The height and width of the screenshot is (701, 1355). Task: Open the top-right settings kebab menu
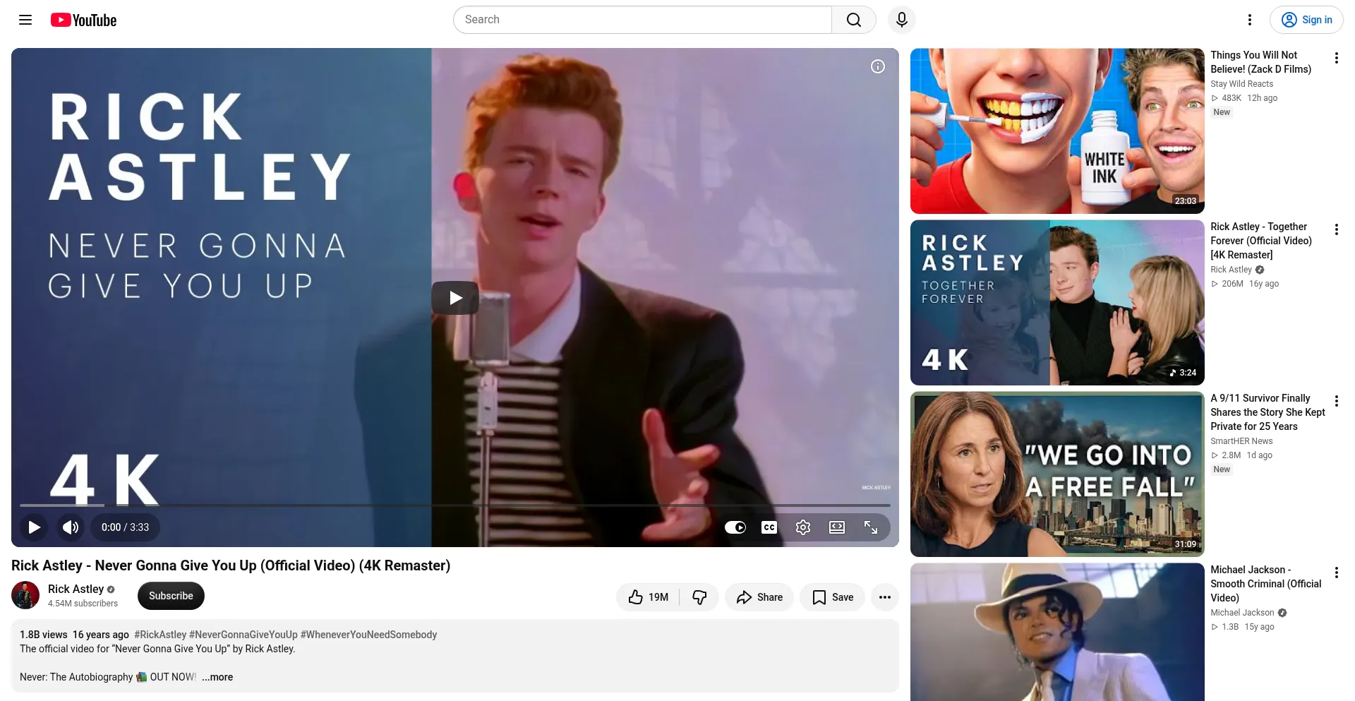pyautogui.click(x=1250, y=20)
